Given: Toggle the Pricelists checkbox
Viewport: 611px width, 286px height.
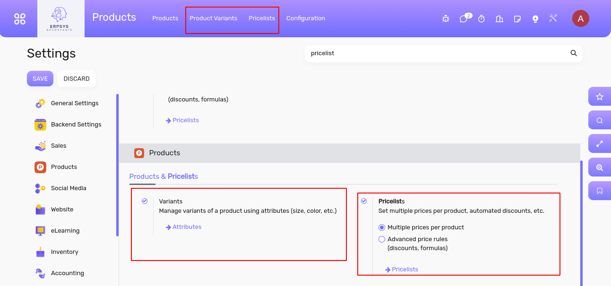Looking at the screenshot, I should pos(364,201).
